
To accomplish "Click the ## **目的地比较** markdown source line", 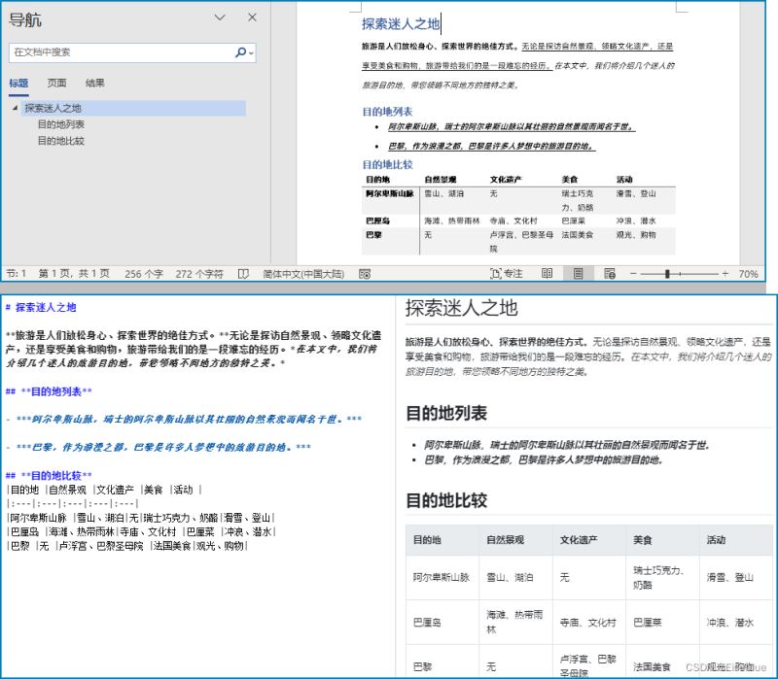I will [49, 476].
